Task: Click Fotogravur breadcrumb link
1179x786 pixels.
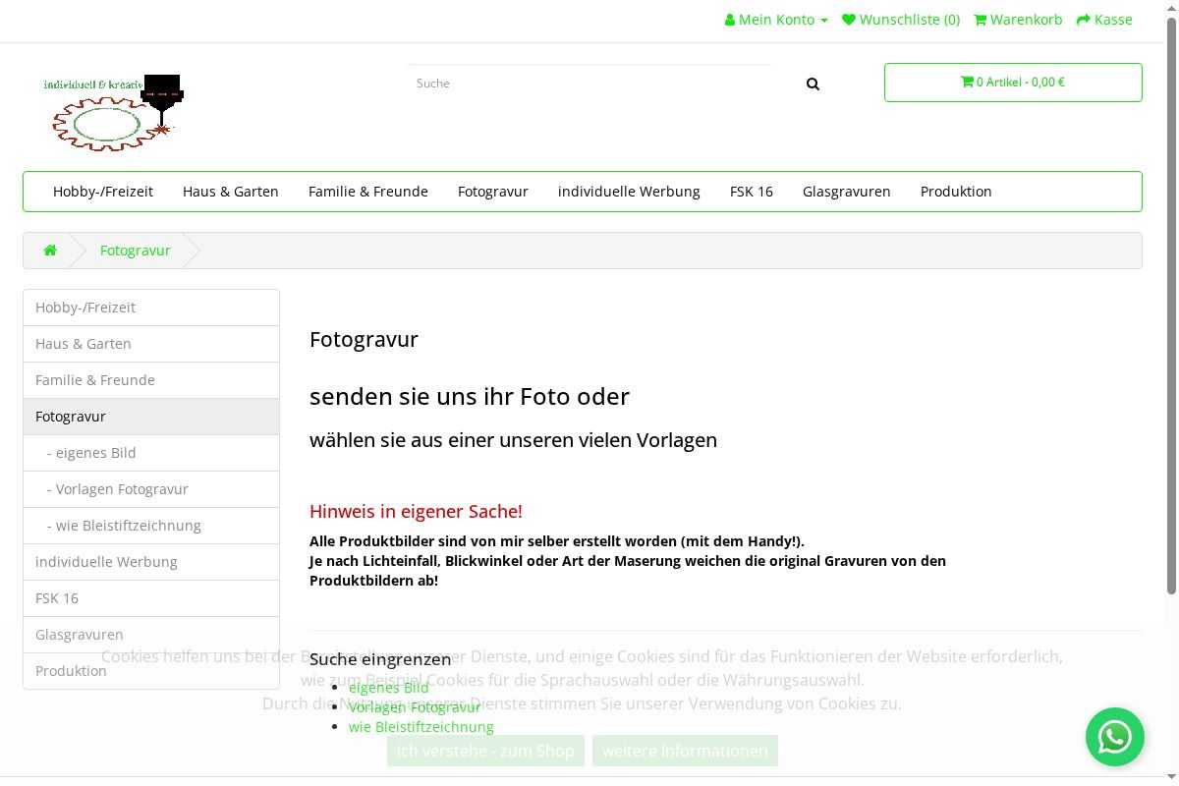Action: (x=136, y=251)
